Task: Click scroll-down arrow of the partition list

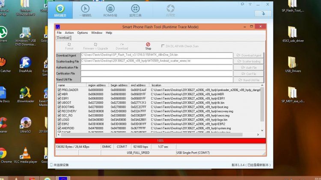Action: [262, 130]
